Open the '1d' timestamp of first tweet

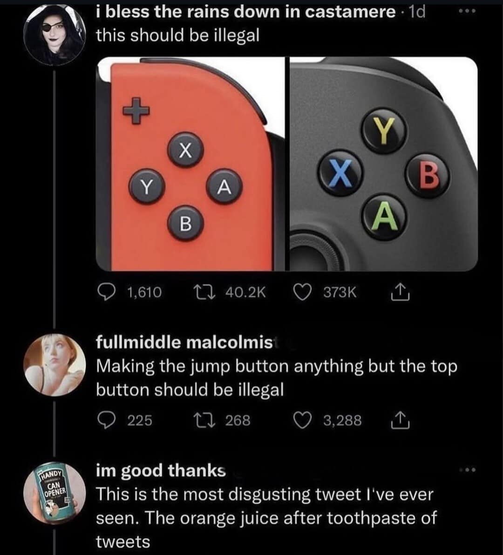click(x=416, y=13)
